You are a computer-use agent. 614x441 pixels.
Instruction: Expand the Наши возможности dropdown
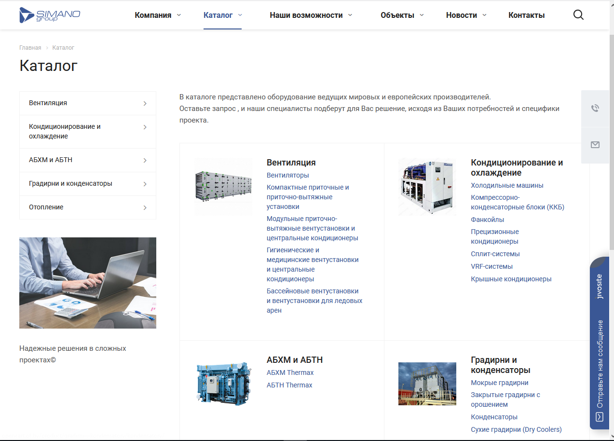[x=350, y=15]
